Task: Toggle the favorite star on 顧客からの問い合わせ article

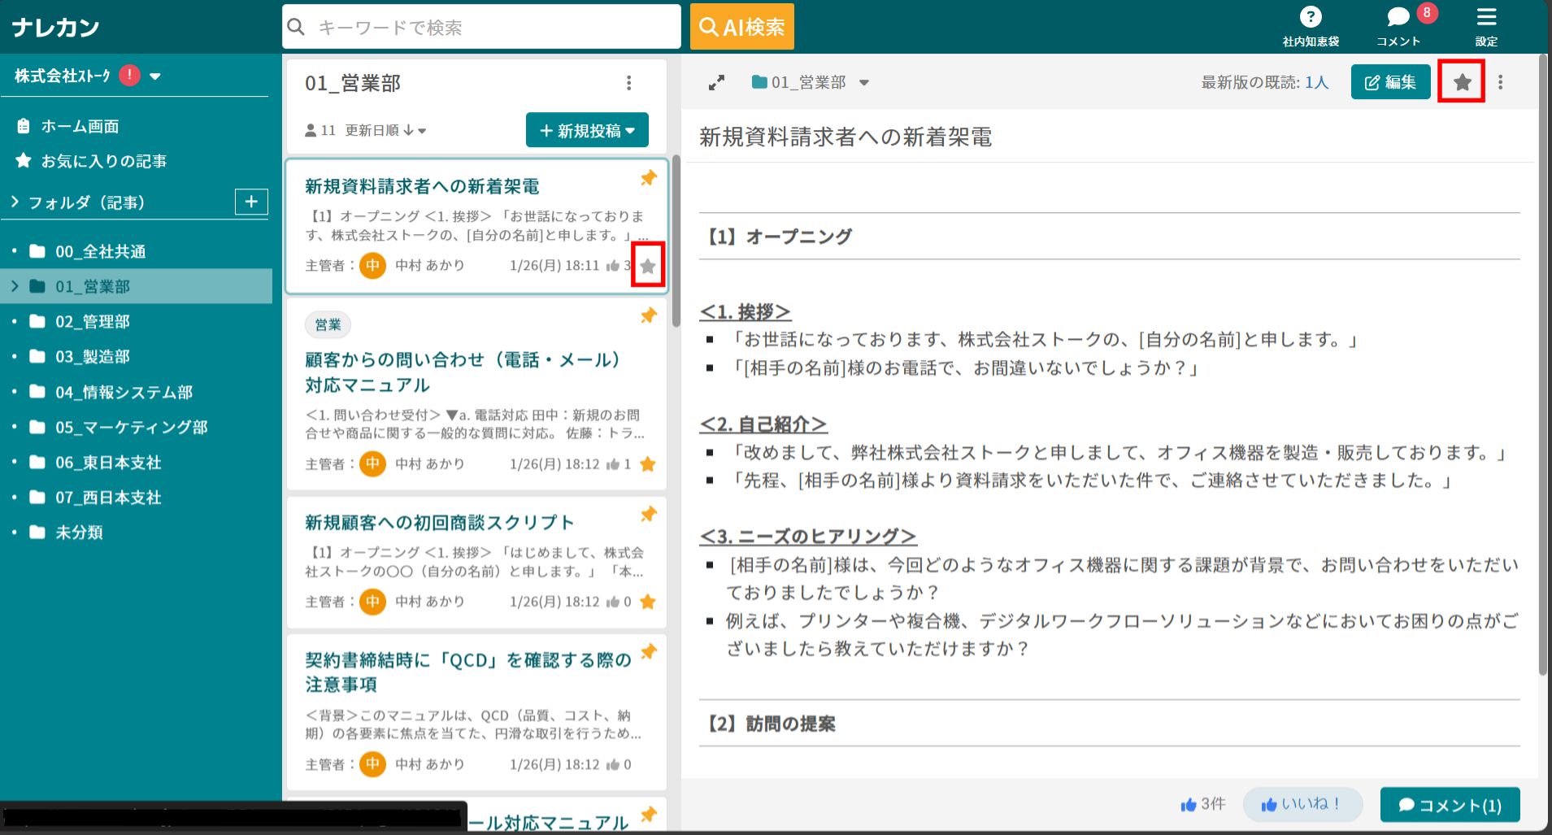Action: (647, 463)
